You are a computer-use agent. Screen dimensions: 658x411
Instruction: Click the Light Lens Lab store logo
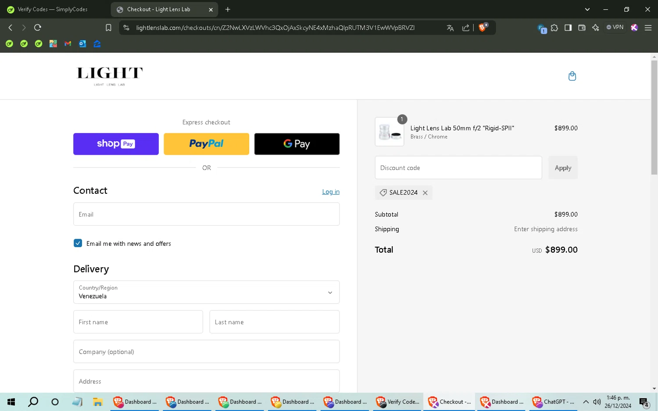click(110, 76)
